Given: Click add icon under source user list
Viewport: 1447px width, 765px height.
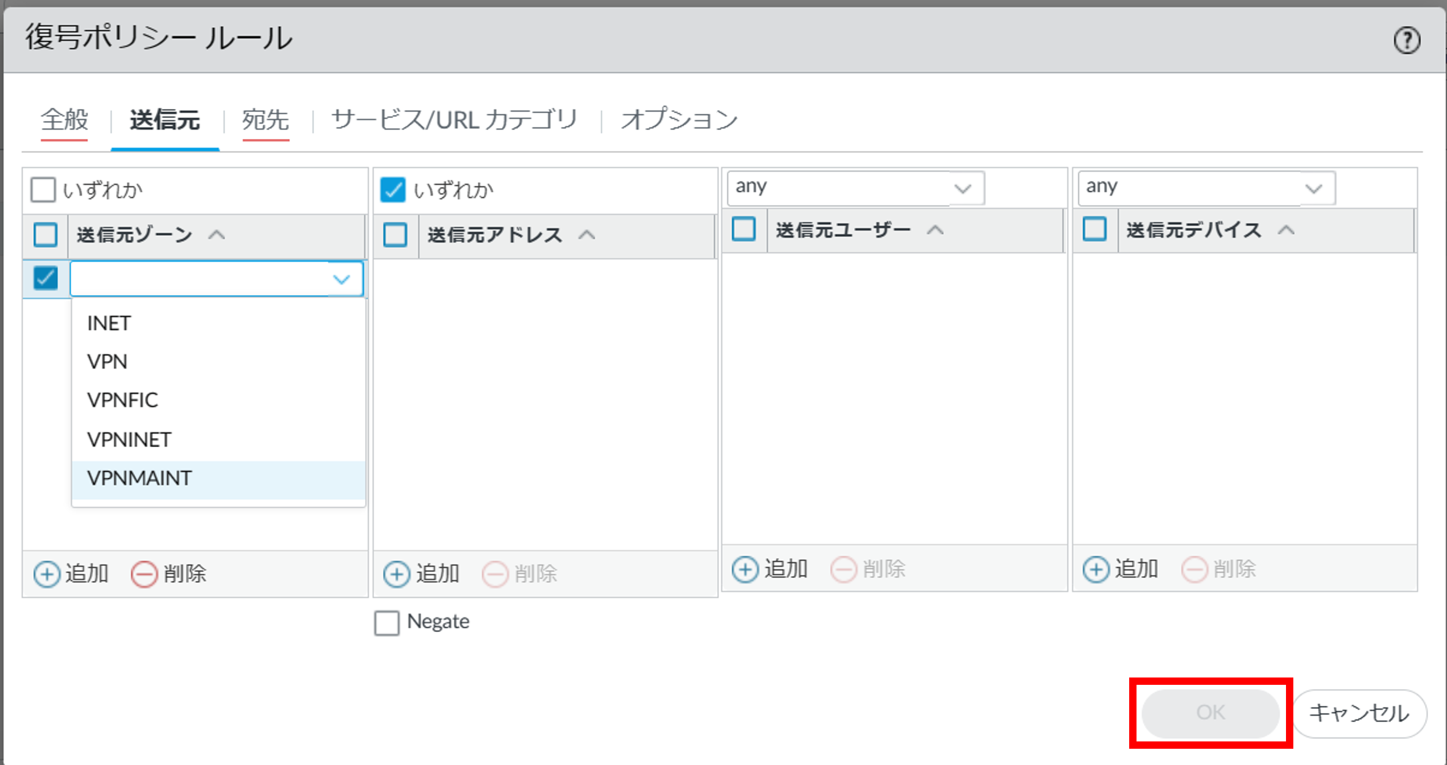Looking at the screenshot, I should click(745, 569).
